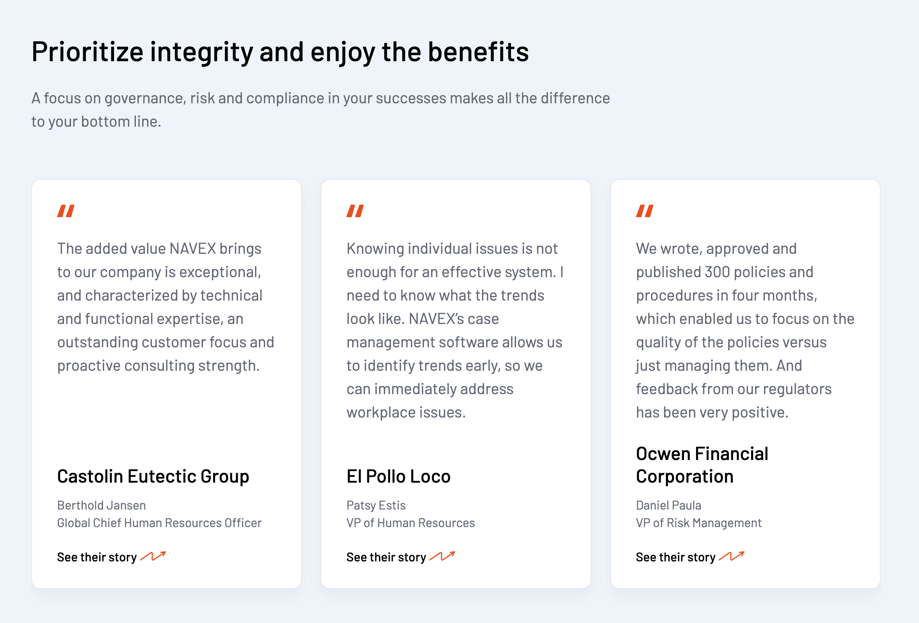Screen dimensions: 919x623
Task: Open "See their story" for Castolin Eutectic Group
Action: click(97, 557)
